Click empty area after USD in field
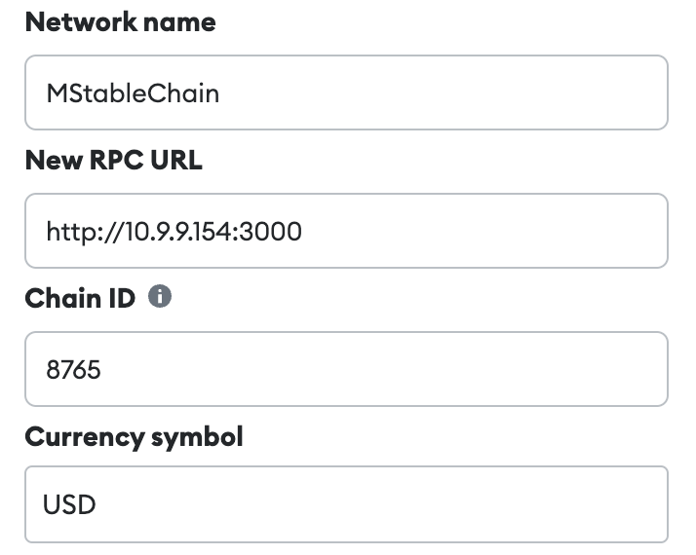 click(390, 504)
